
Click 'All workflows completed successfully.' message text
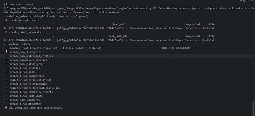pos(36,108)
